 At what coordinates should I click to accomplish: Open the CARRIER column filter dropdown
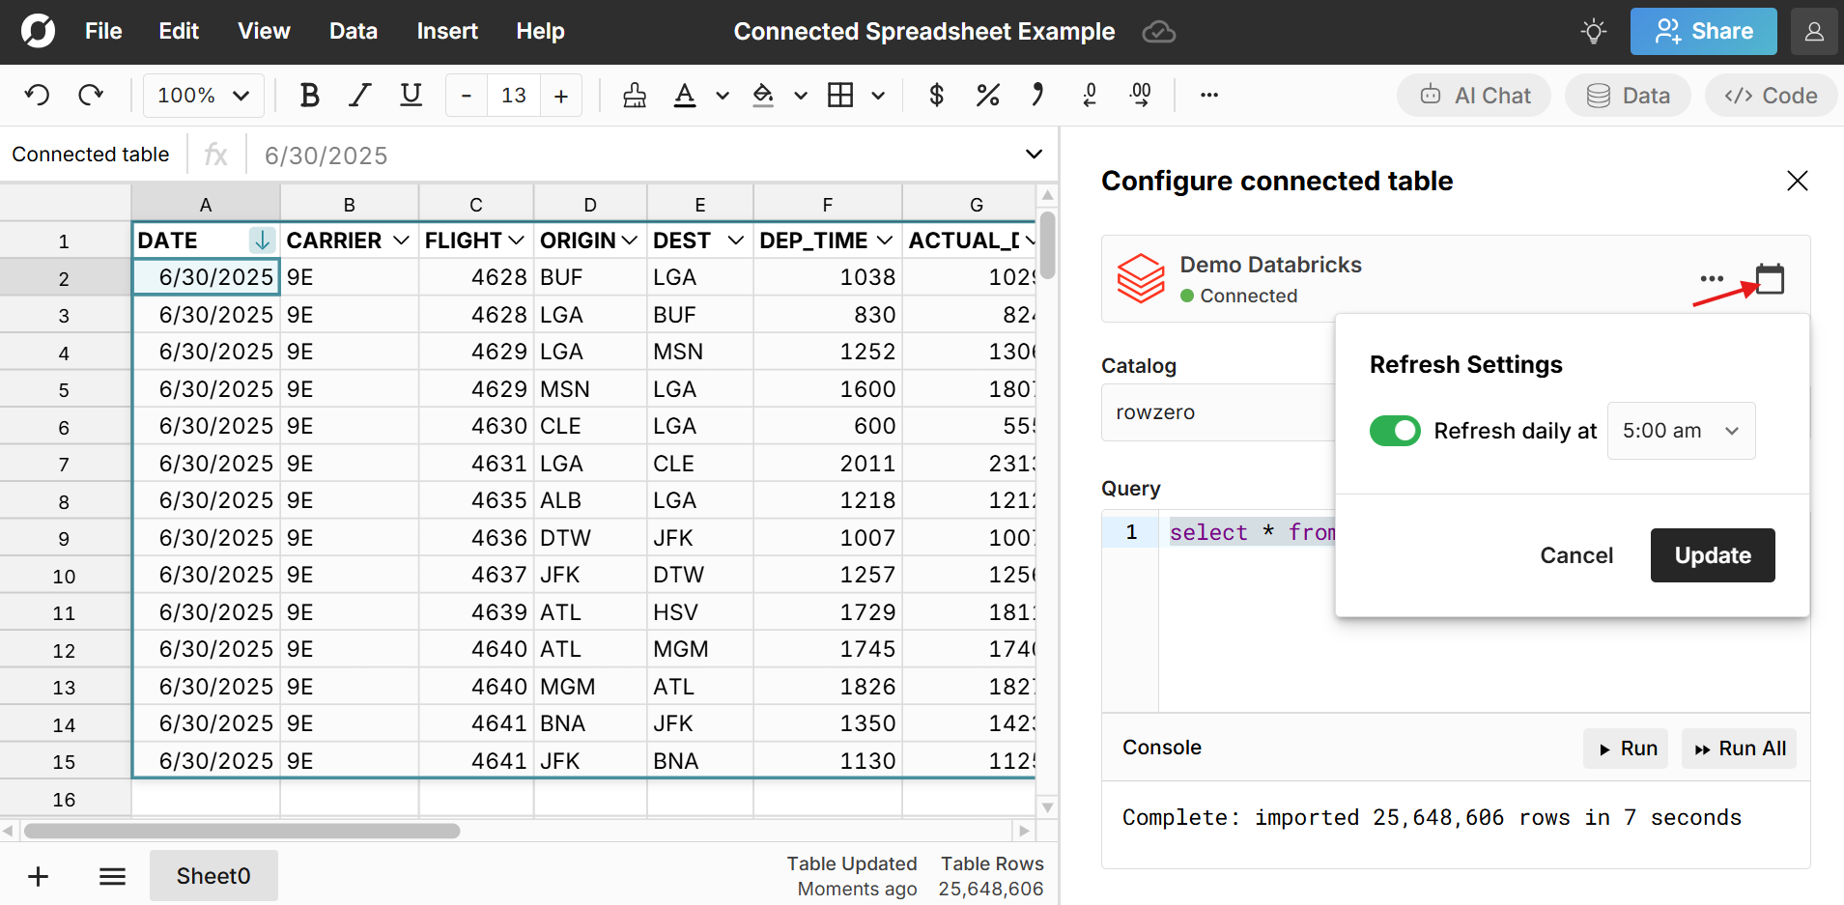pyautogui.click(x=402, y=240)
